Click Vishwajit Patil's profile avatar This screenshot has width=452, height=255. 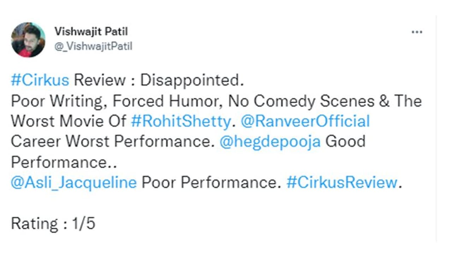coord(28,40)
